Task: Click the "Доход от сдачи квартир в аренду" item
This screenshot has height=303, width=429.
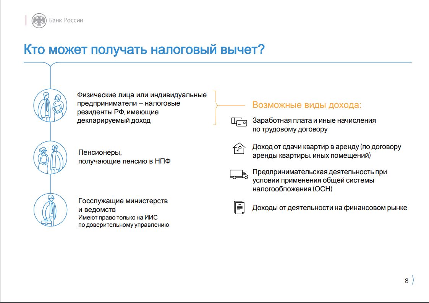Action: tap(327, 147)
